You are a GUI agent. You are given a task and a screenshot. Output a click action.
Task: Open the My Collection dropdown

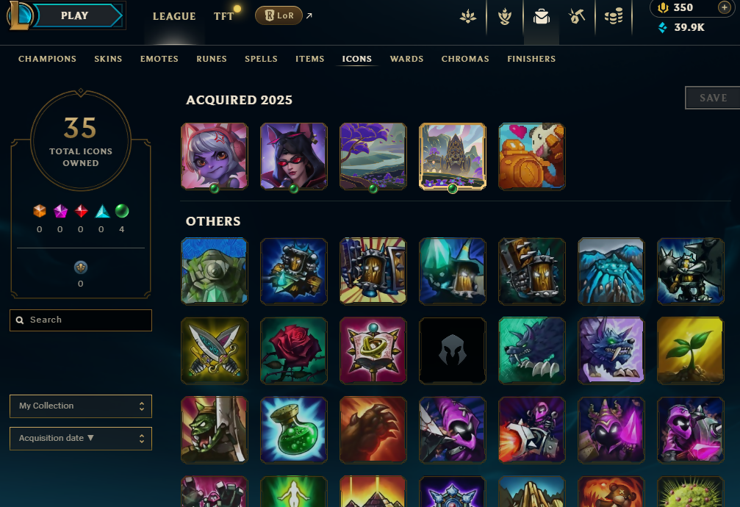click(x=81, y=406)
